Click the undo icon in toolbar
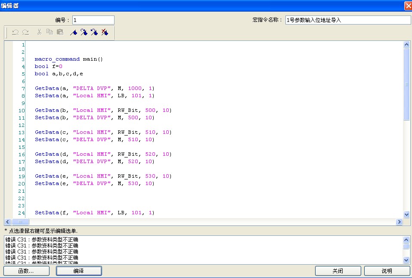Screen dimensions: 412x278 click(x=15, y=32)
